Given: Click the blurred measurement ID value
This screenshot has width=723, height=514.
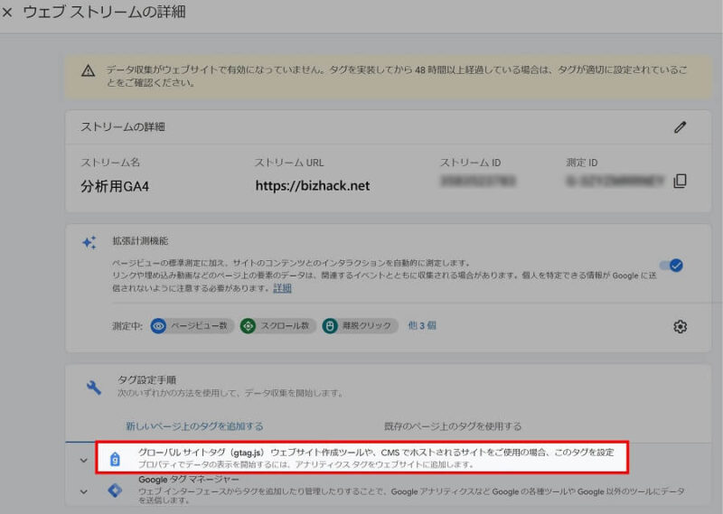Looking at the screenshot, I should [x=615, y=181].
